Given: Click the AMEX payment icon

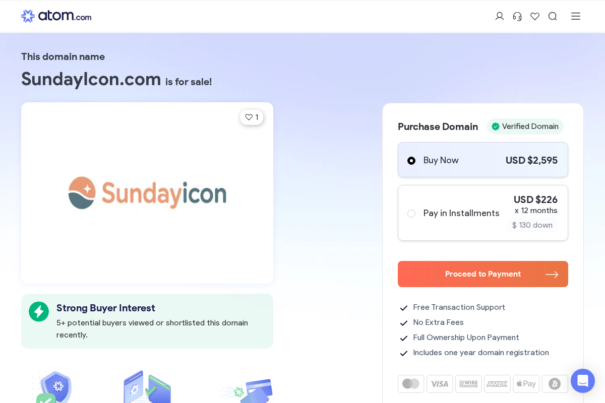Looking at the screenshot, I should [497, 383].
